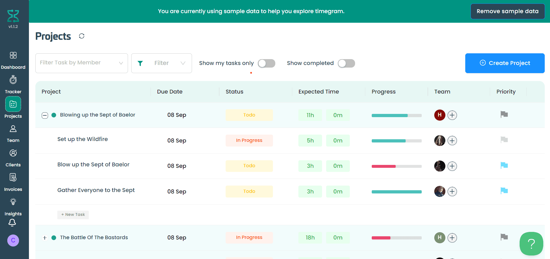Open the Filter dropdown

162,63
